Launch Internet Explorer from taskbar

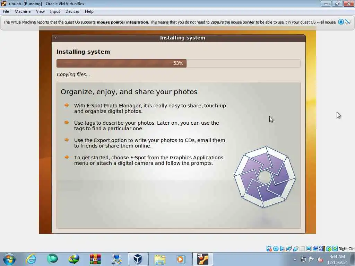click(x=31, y=259)
